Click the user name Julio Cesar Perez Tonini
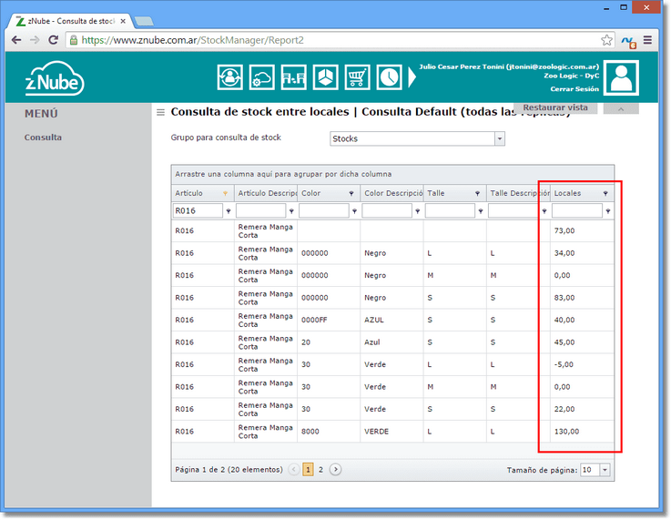The width and height of the screenshot is (671, 520). pyautogui.click(x=462, y=66)
